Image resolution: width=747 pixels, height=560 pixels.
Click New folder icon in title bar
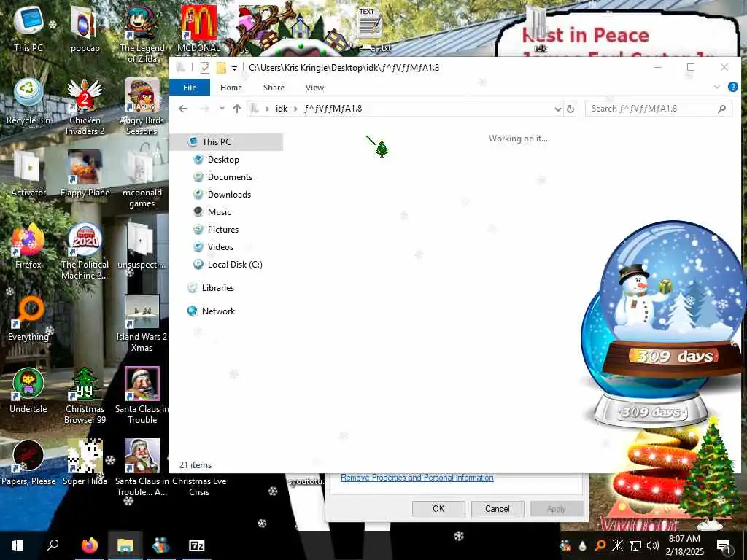tap(221, 68)
